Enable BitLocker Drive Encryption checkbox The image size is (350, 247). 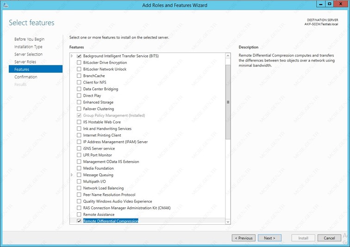tap(79, 63)
